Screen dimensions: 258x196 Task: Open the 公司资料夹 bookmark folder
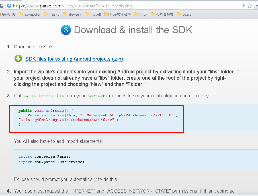pos(162,15)
